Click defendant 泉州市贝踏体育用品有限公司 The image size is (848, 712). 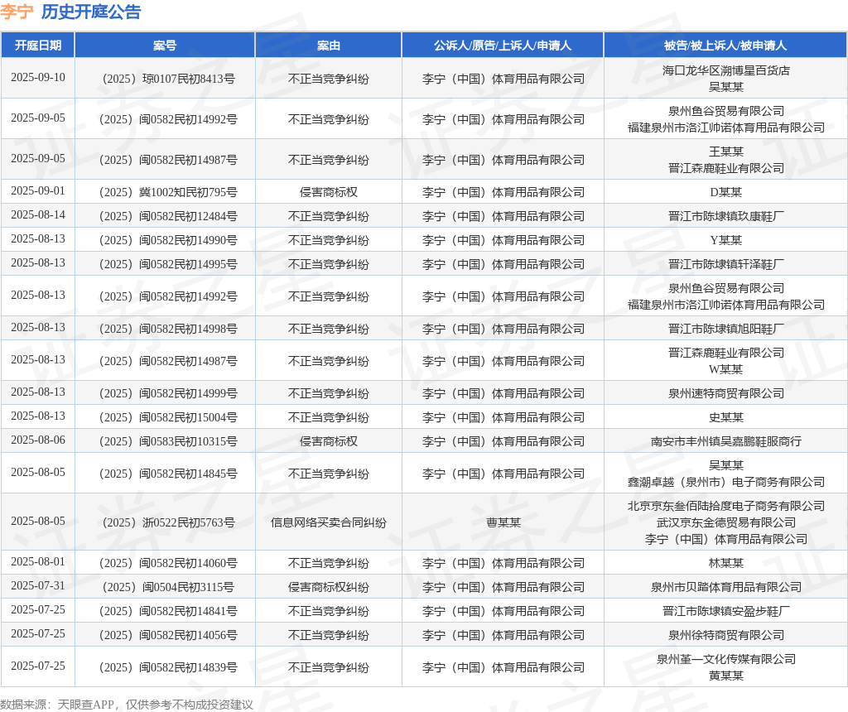pos(725,587)
